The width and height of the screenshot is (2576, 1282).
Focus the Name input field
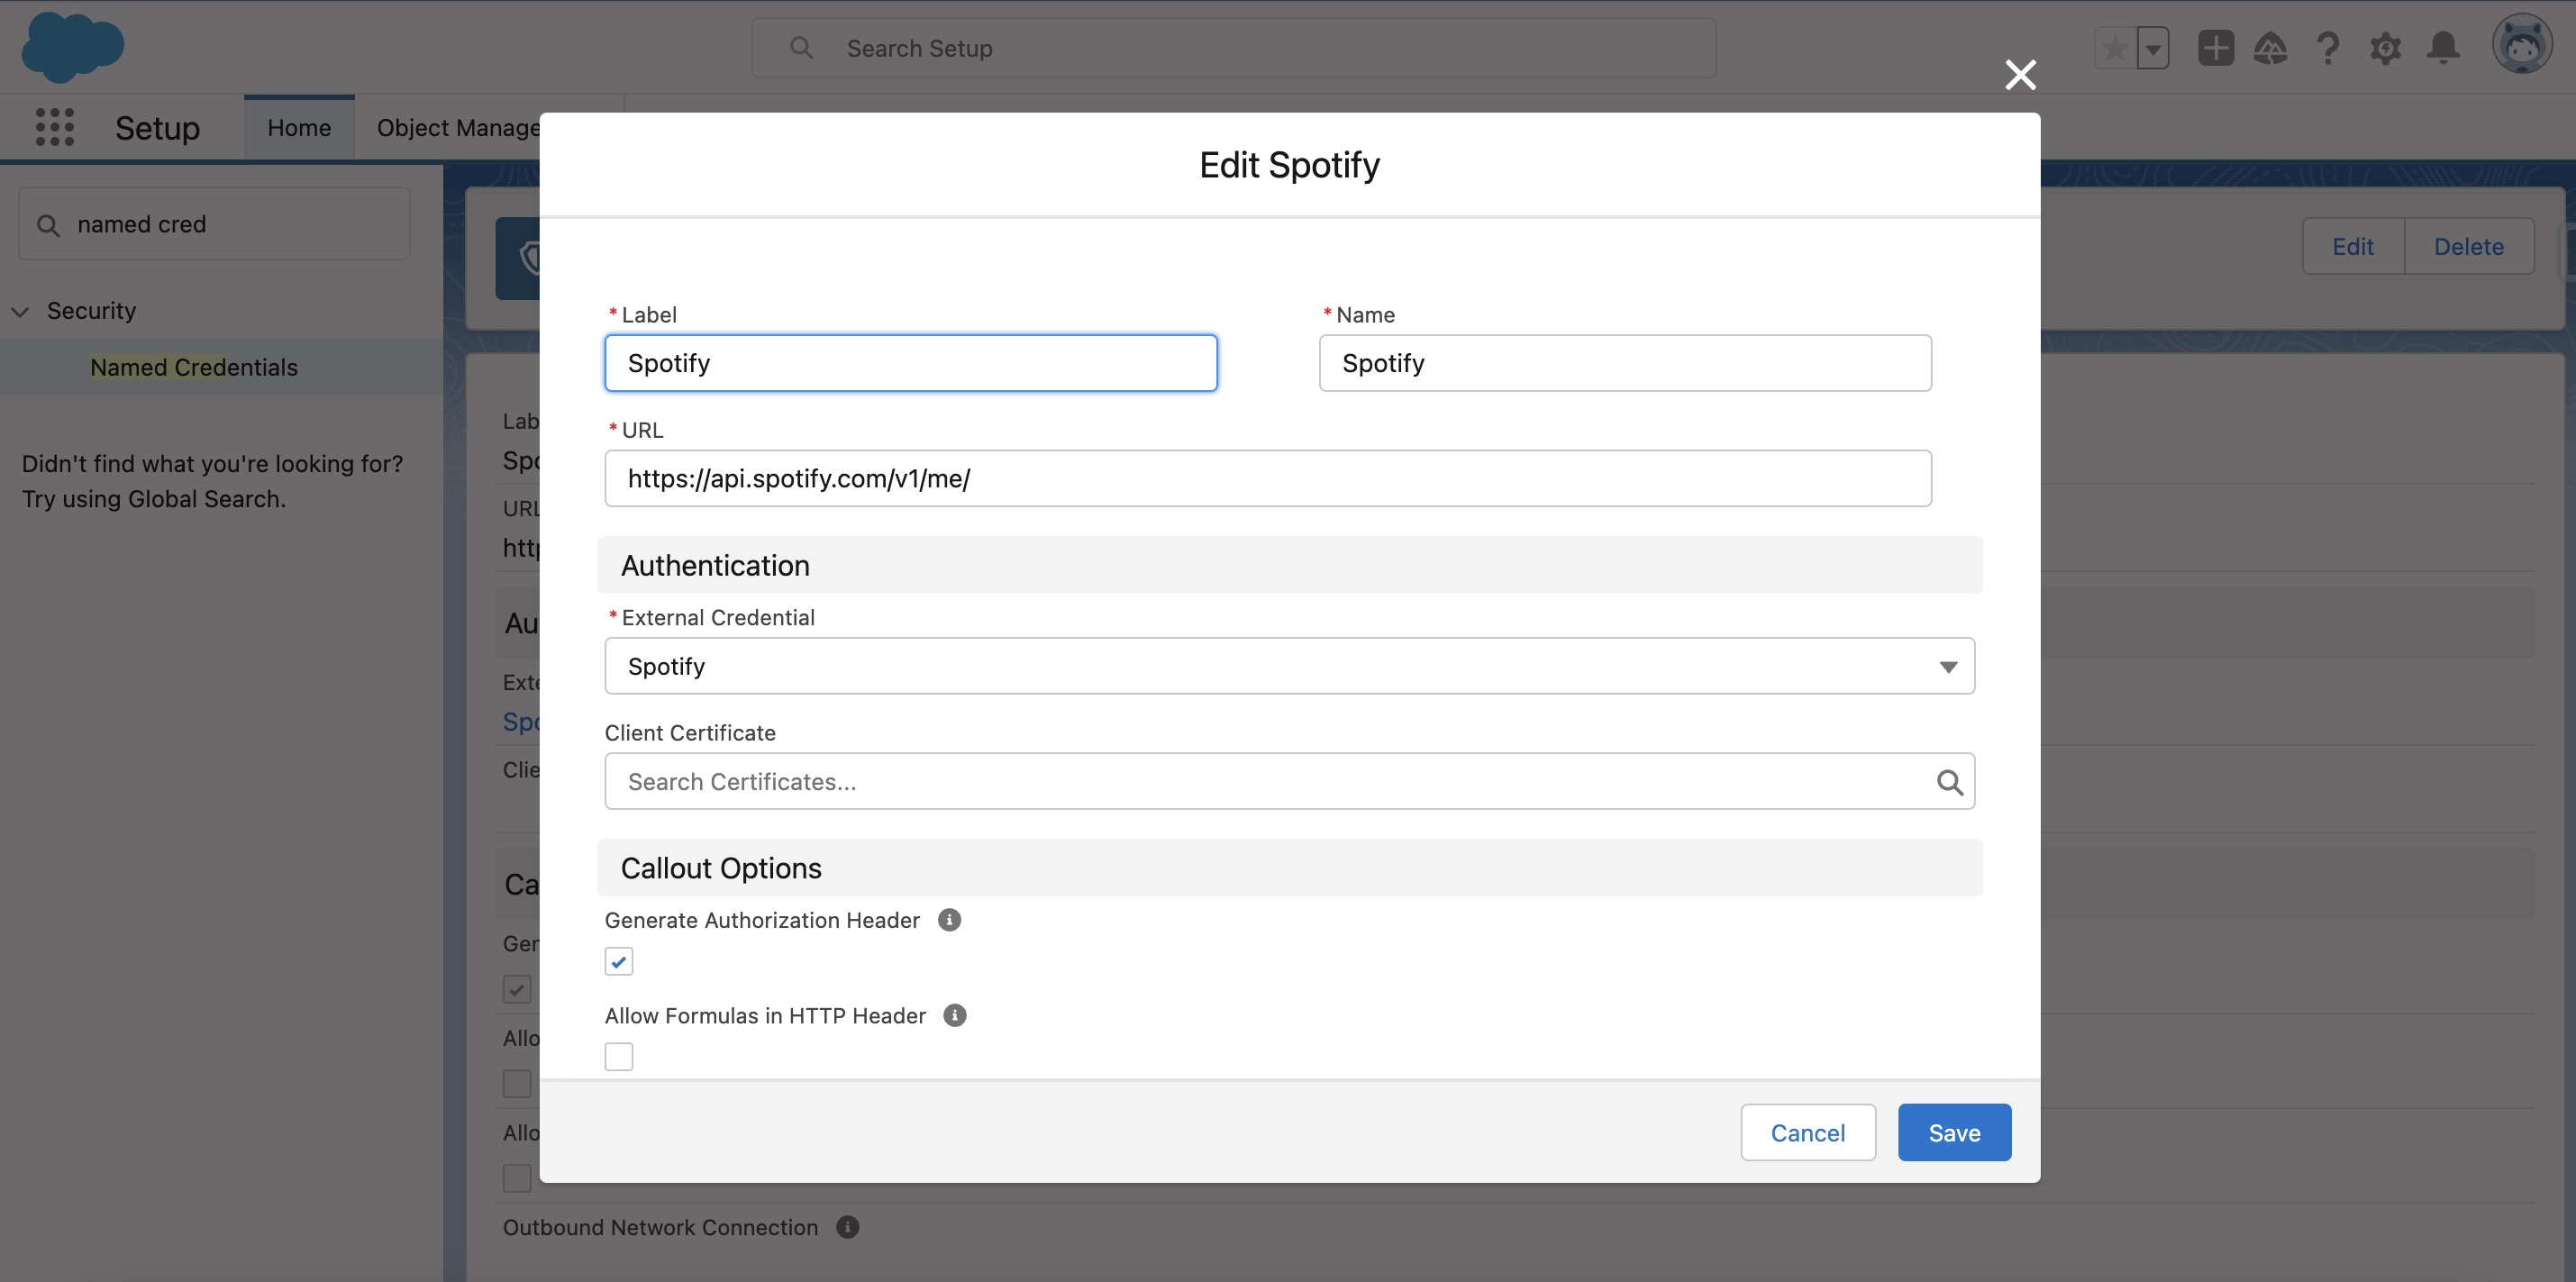[1625, 363]
